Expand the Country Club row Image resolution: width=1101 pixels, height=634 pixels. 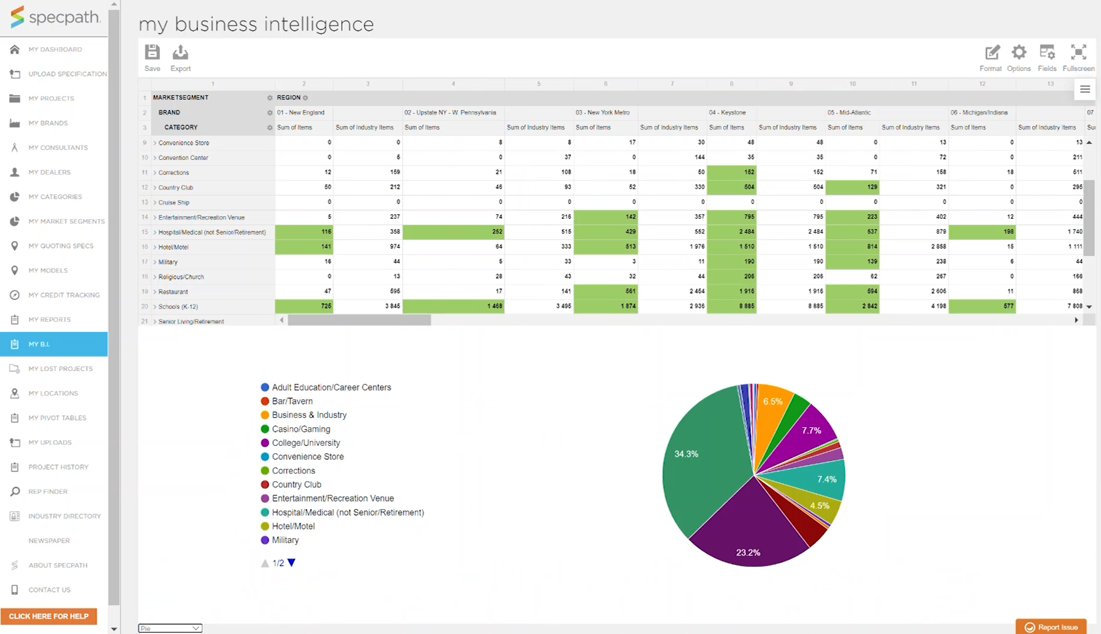coord(155,188)
